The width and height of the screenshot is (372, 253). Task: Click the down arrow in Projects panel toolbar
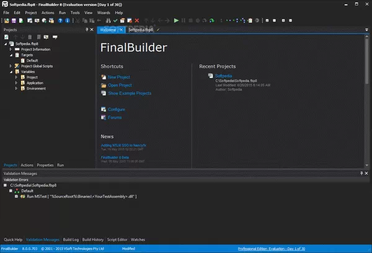coord(22,37)
